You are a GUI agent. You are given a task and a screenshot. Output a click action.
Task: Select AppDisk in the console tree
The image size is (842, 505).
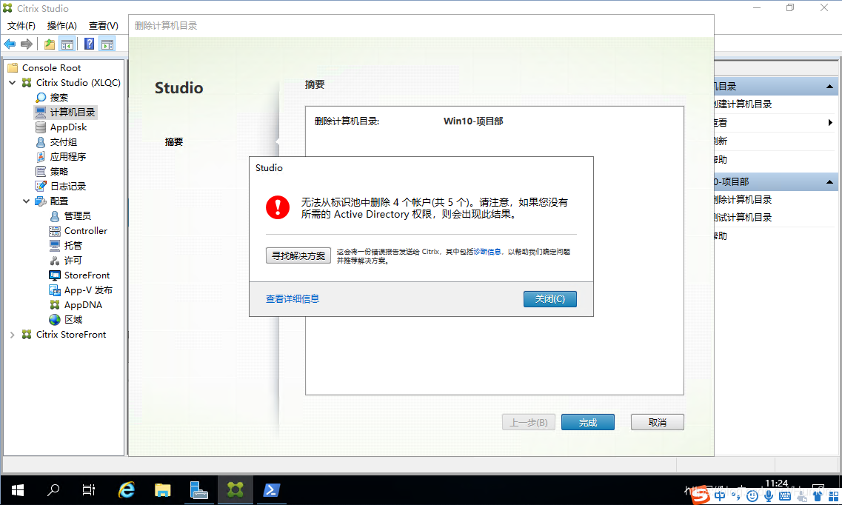pos(68,127)
